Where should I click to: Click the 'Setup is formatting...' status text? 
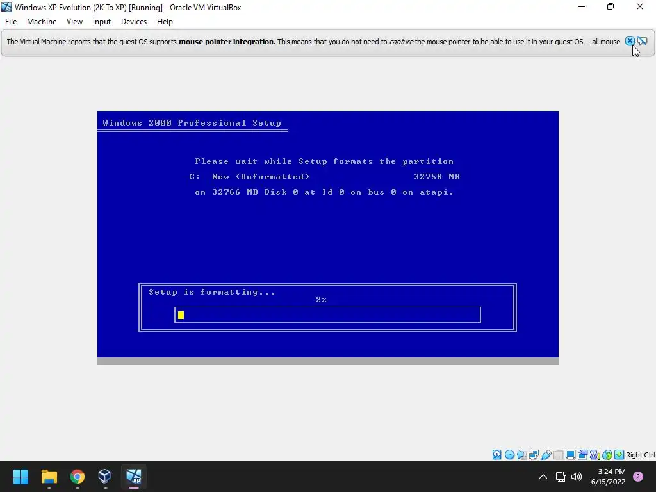pyautogui.click(x=211, y=292)
